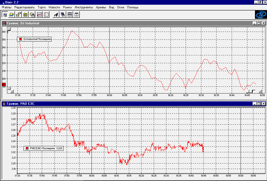
Task: Click the down arrow on DJ Industrial chart
Action: tap(9, 88)
